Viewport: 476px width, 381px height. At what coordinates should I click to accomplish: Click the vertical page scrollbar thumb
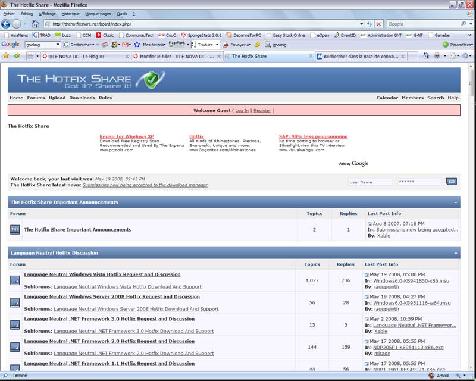tap(471, 83)
